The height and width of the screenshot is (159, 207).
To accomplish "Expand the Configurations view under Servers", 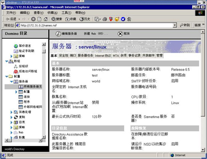I will 16,92.
